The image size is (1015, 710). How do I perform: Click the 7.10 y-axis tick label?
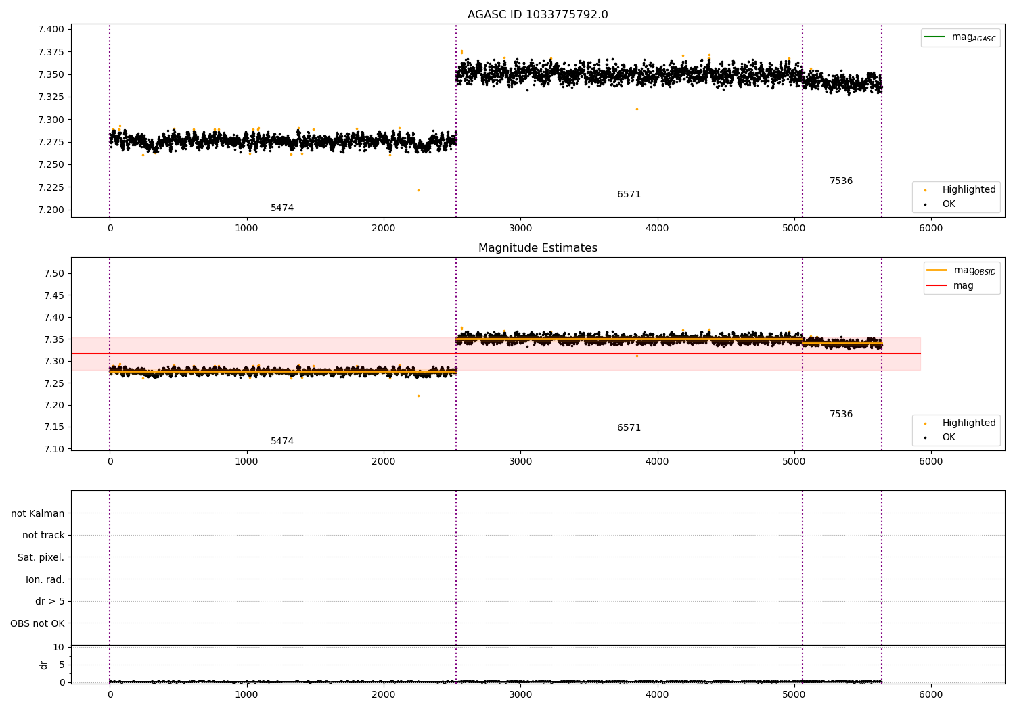pyautogui.click(x=54, y=449)
